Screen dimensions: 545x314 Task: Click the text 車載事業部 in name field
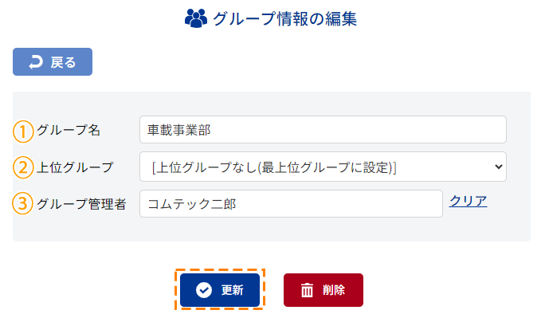pyautogui.click(x=179, y=130)
